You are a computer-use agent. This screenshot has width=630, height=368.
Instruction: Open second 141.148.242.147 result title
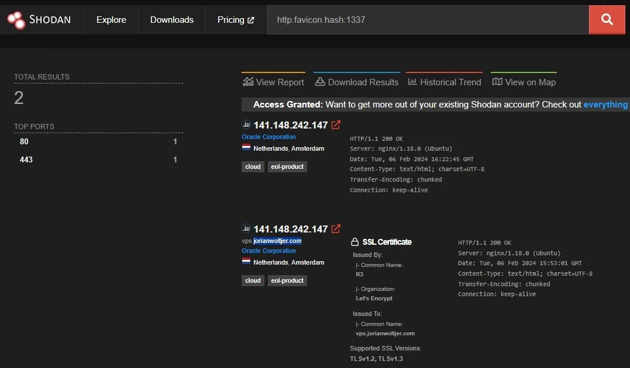[291, 229]
